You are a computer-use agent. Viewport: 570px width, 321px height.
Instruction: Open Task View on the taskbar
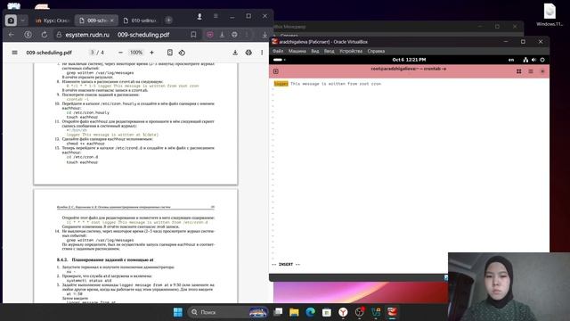[278, 312]
